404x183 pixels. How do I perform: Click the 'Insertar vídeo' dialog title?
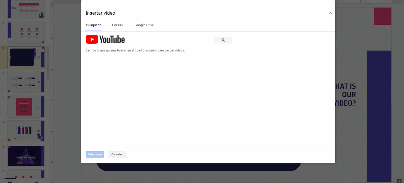point(100,13)
